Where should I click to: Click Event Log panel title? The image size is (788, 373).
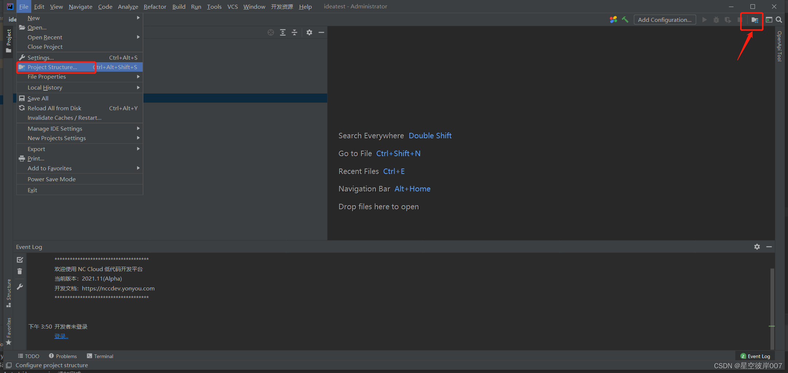(29, 247)
